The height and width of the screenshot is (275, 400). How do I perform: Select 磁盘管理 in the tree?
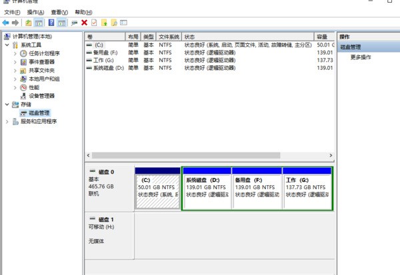click(x=39, y=113)
